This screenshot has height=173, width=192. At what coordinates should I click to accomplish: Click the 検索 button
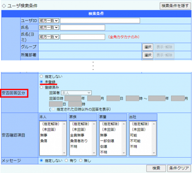[156, 168]
